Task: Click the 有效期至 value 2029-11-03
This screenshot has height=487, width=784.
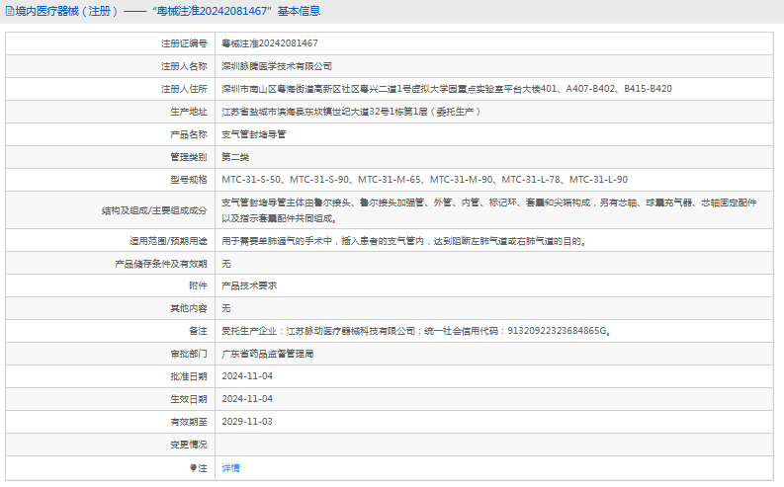Action: (247, 422)
